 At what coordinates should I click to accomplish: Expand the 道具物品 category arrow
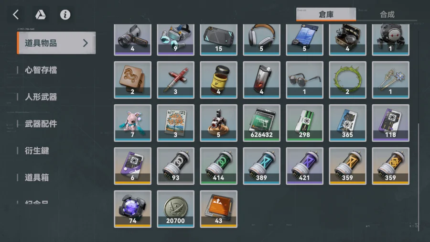pos(86,43)
